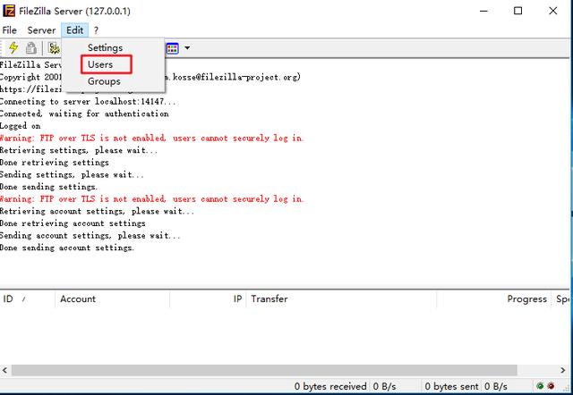Click 'Connecting to server localhost:14147...' log line

click(x=88, y=101)
